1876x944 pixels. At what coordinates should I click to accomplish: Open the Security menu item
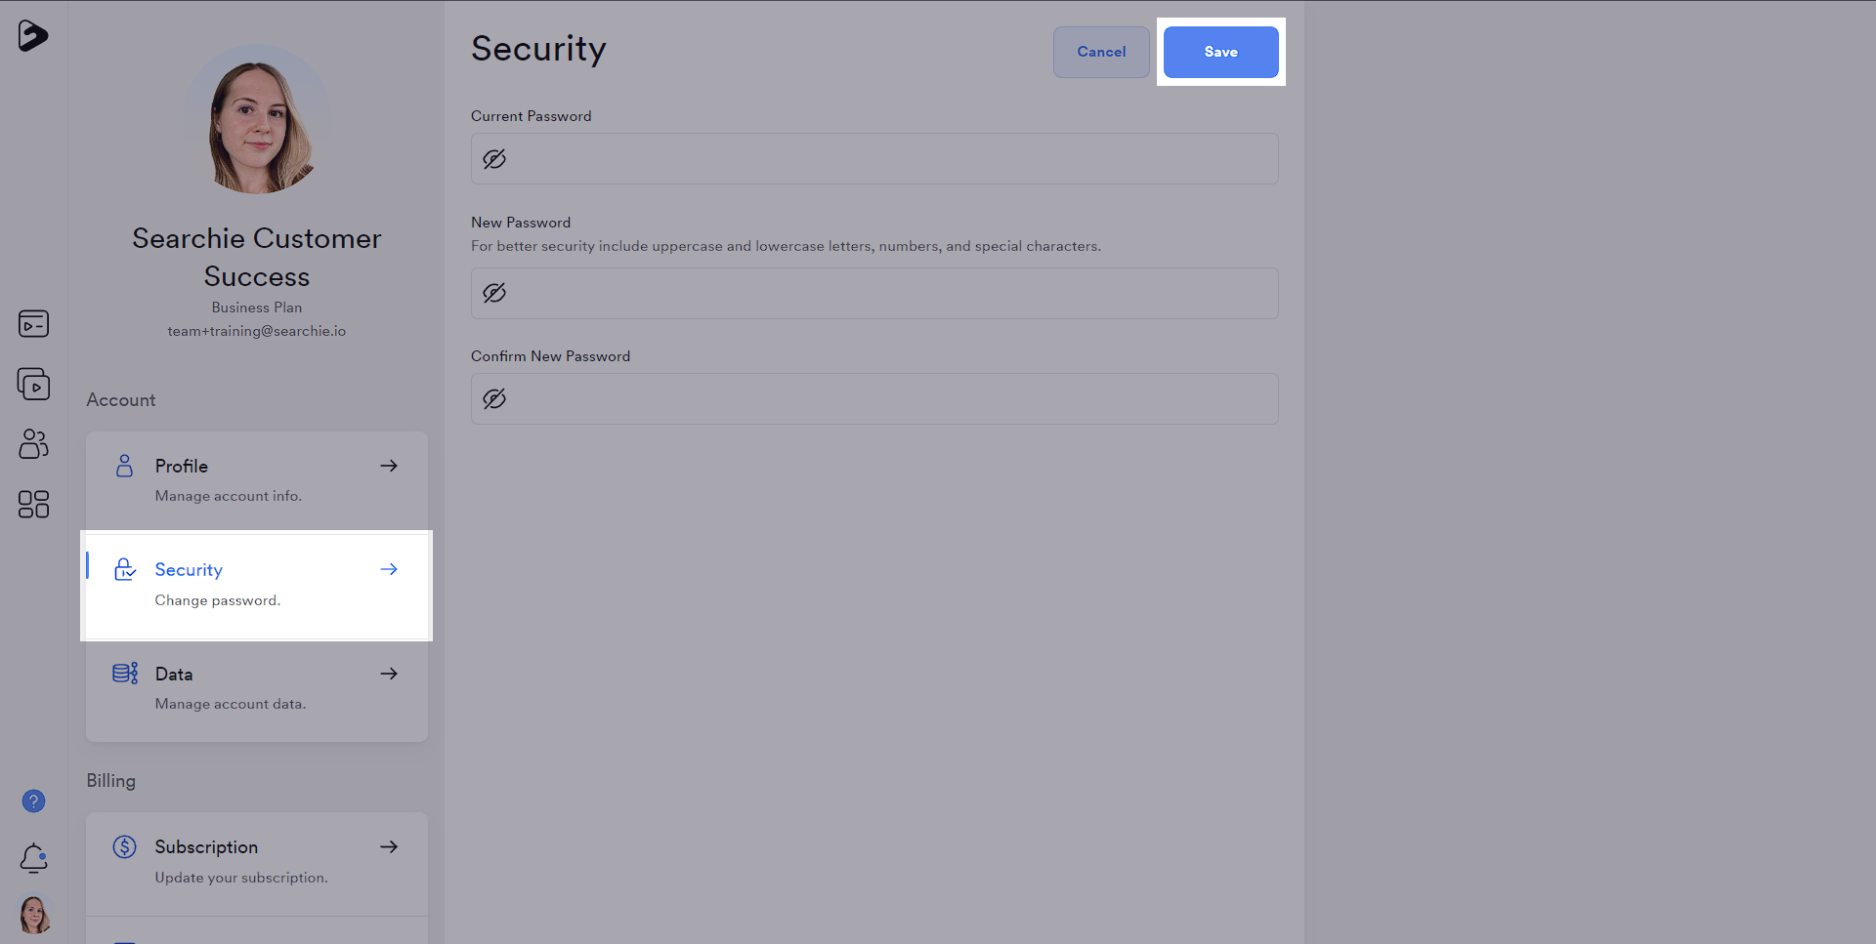(257, 586)
